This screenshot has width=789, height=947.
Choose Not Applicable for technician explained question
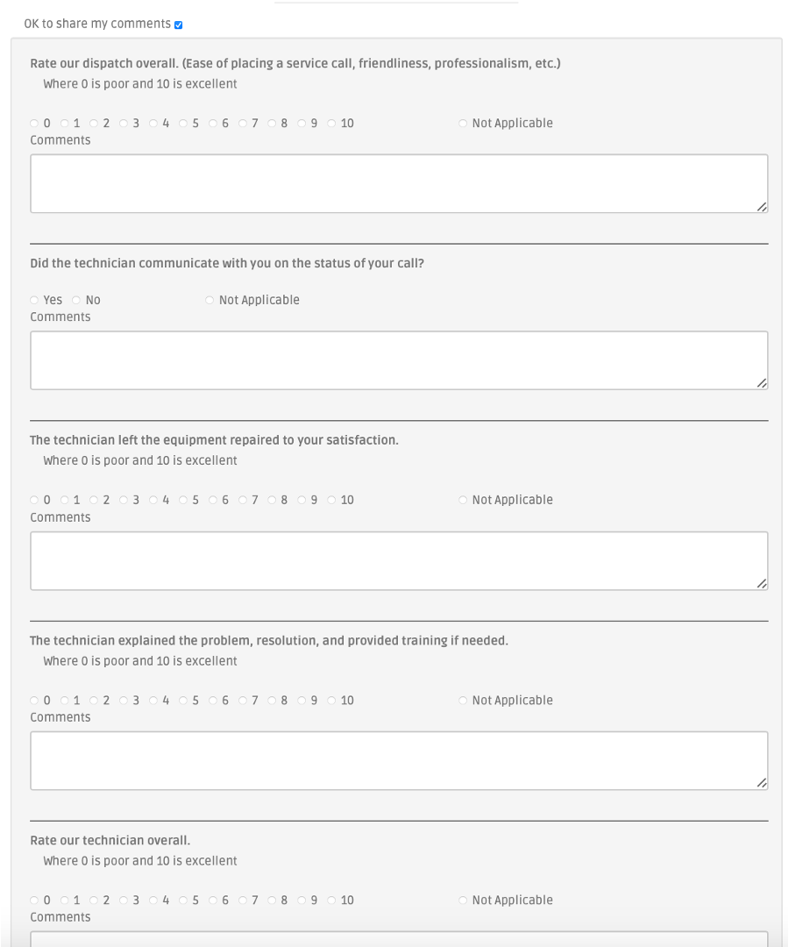coord(463,701)
